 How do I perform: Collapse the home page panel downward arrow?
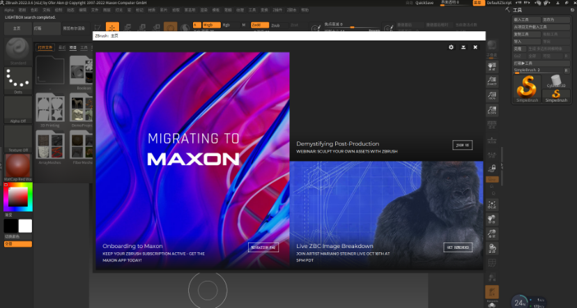click(x=463, y=47)
